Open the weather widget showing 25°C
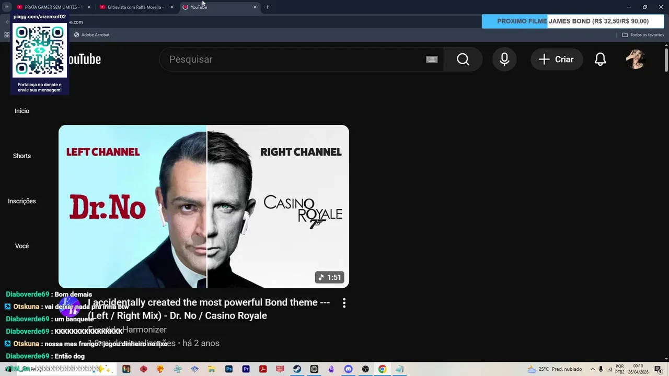The height and width of the screenshot is (376, 669). click(x=555, y=369)
